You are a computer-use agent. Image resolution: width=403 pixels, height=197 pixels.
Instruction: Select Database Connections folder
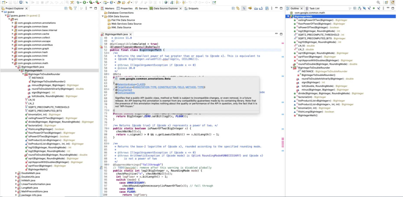[x=119, y=13]
